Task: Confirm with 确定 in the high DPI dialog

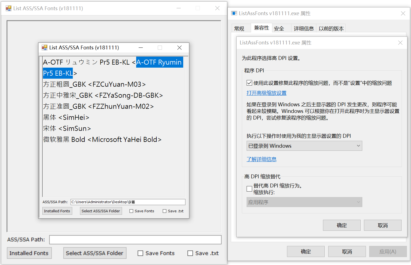Action: click(342, 225)
